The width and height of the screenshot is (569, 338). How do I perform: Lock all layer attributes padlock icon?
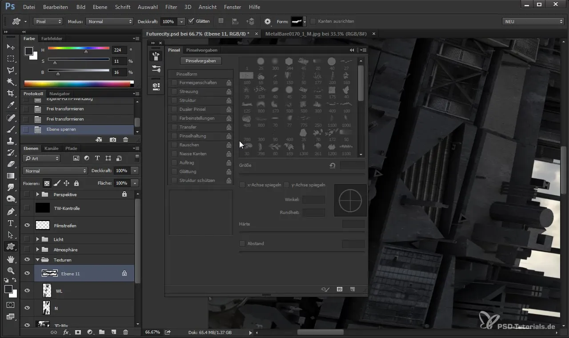tap(76, 183)
